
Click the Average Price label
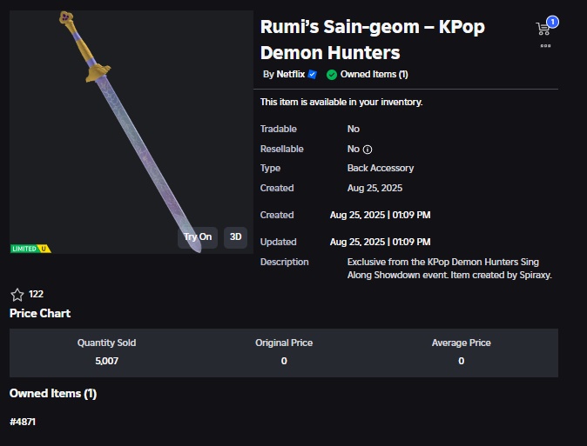[462, 343]
